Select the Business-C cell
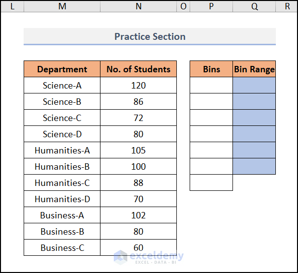The image size is (298, 273). 62,248
